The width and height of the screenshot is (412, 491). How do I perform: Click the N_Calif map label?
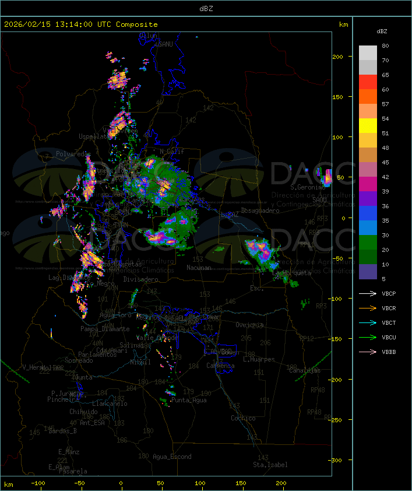pos(172,151)
